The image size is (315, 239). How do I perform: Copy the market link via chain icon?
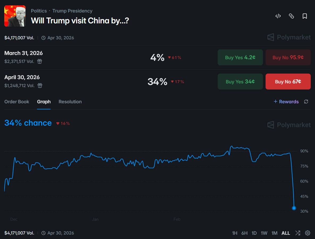[291, 16]
